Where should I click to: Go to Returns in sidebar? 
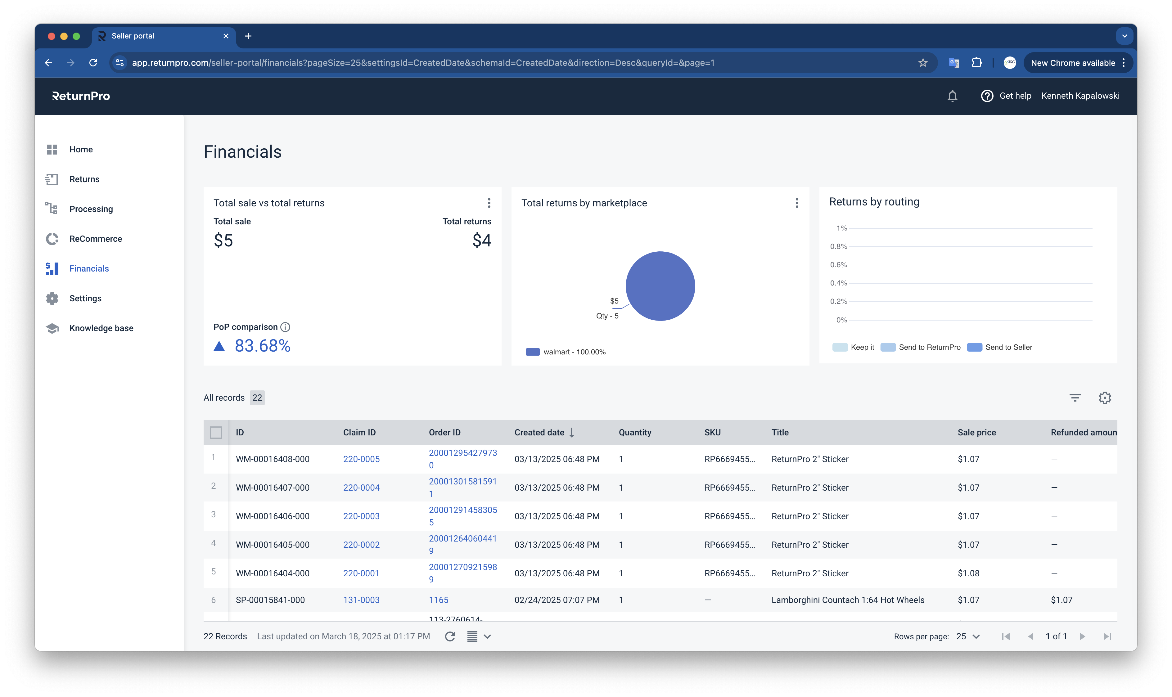click(84, 179)
